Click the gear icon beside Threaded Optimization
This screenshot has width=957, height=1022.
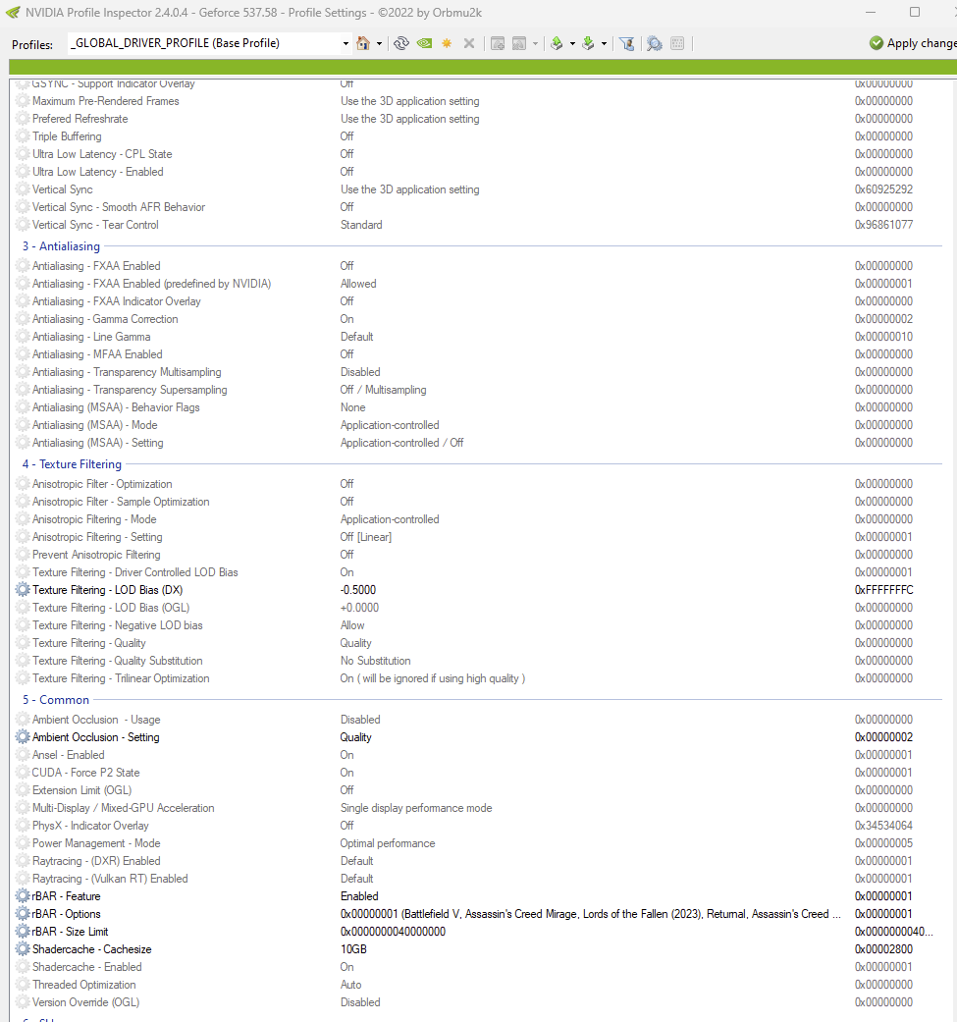coord(23,985)
